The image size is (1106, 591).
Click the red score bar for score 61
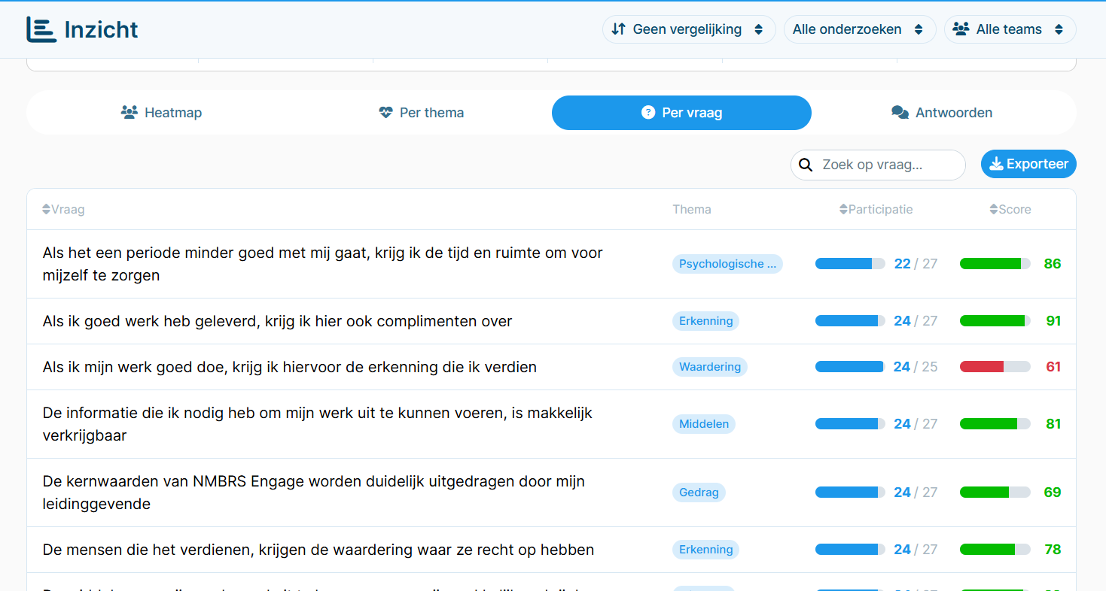point(995,367)
